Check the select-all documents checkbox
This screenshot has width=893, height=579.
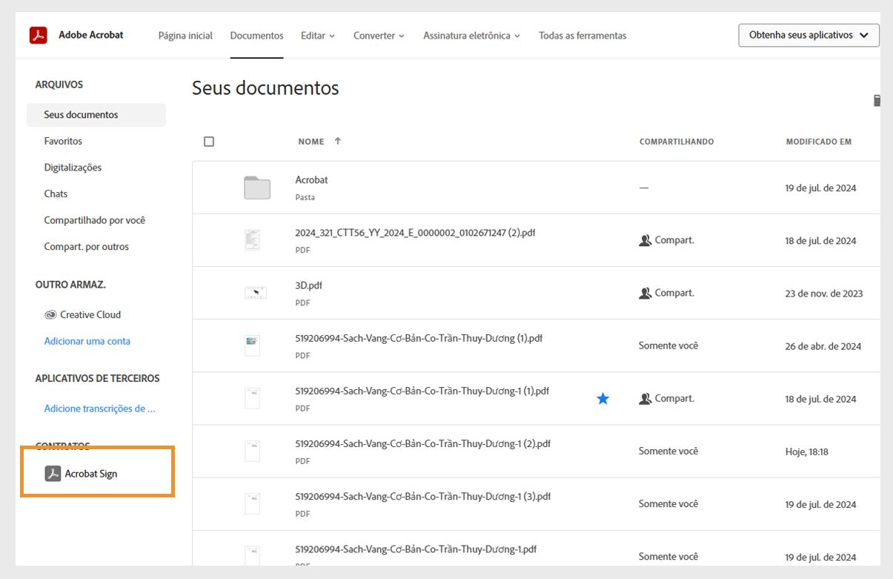pyautogui.click(x=208, y=141)
